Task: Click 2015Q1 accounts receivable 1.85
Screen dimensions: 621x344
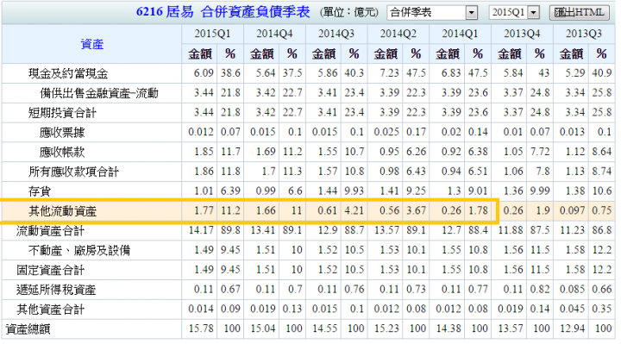Action: 204,152
